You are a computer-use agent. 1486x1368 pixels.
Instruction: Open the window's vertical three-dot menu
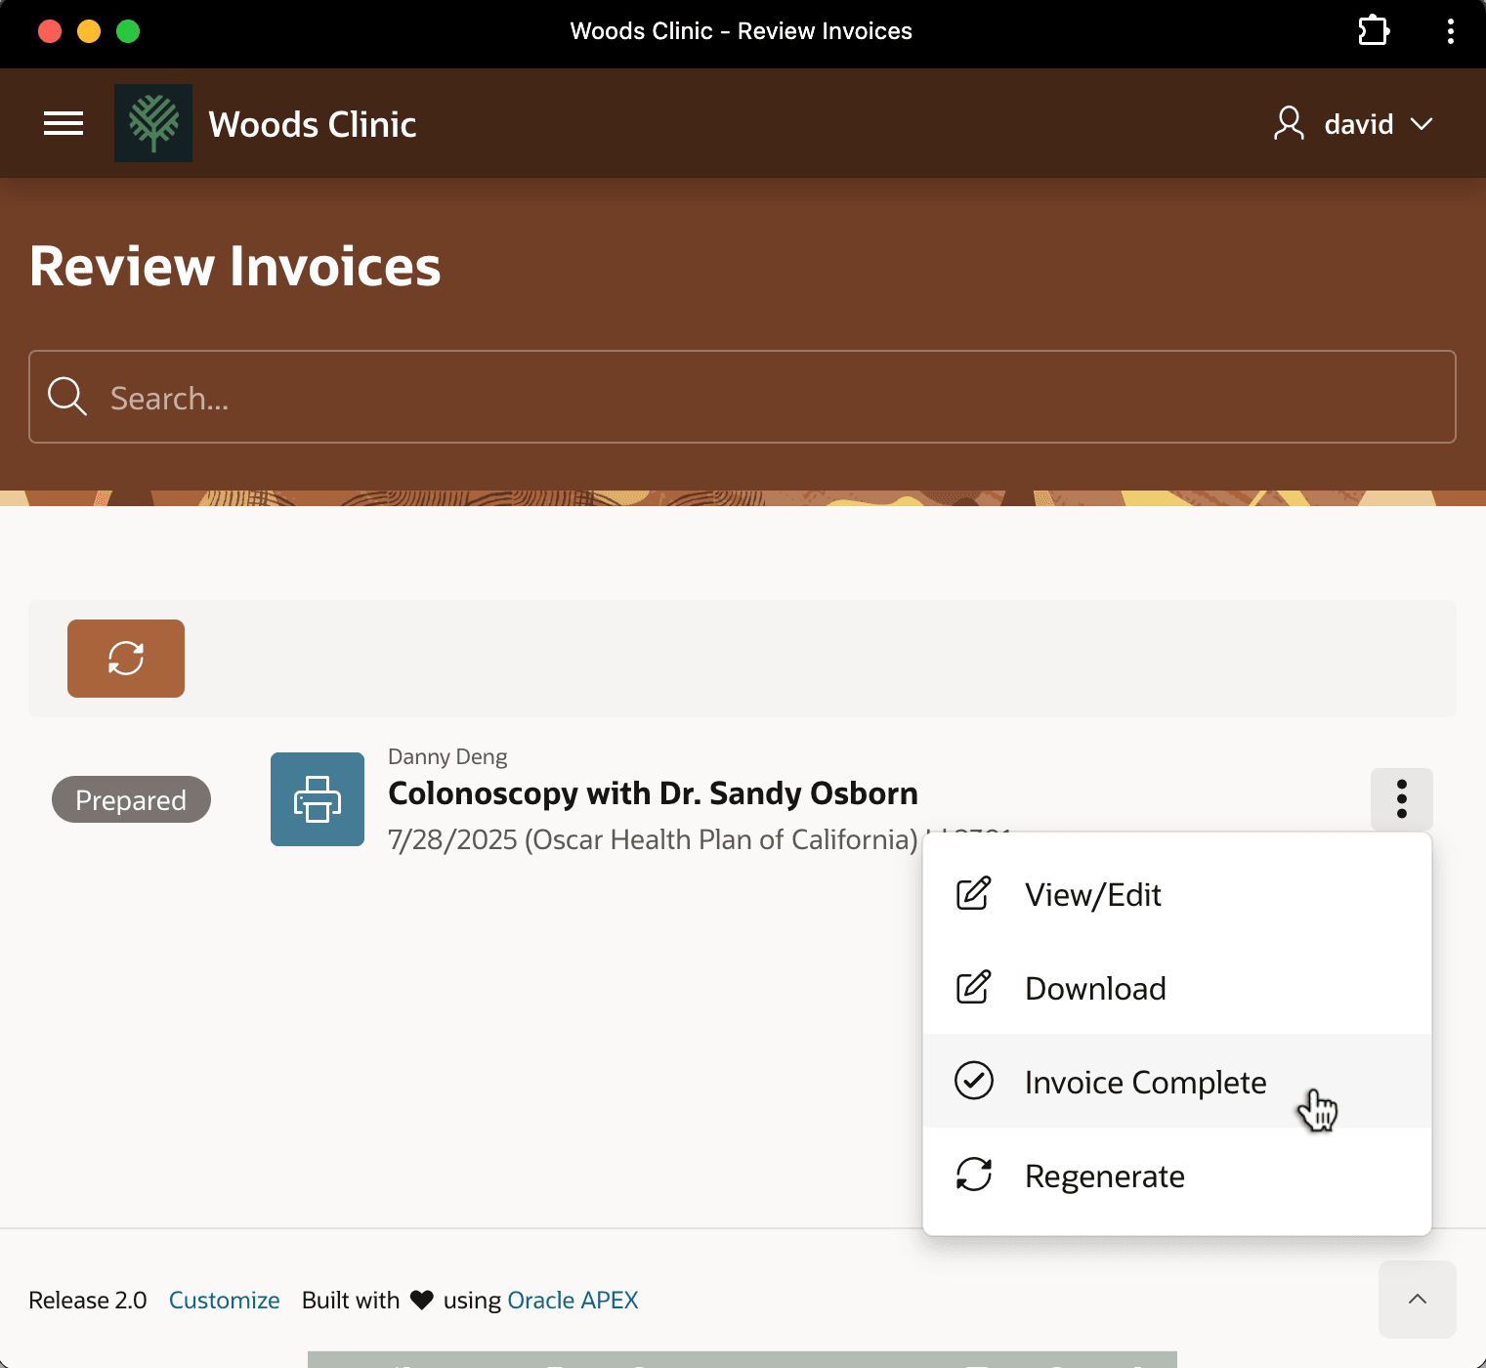[1451, 31]
